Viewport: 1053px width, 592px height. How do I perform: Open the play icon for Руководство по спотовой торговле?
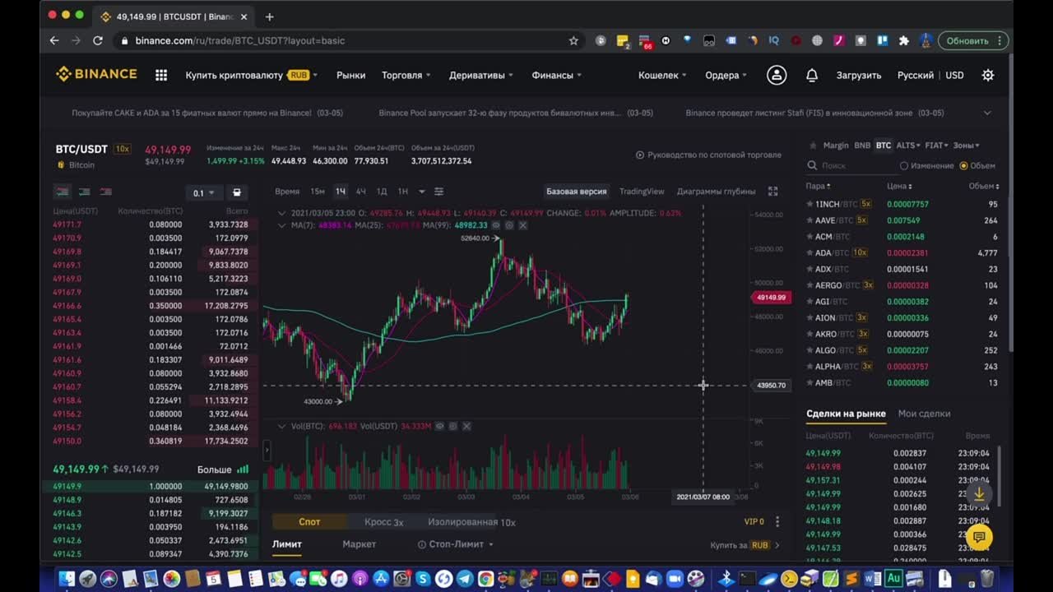[x=639, y=155]
